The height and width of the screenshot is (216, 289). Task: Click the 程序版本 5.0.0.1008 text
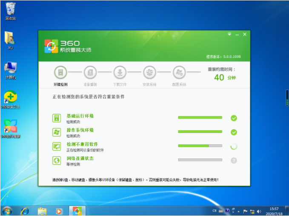click(223, 57)
